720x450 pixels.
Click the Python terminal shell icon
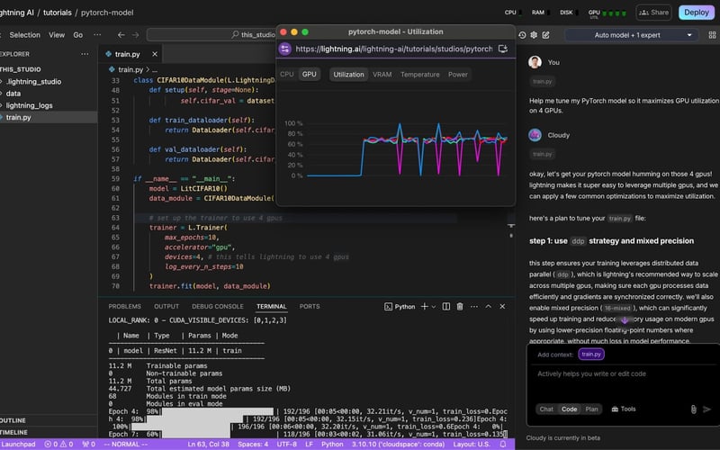[388, 307]
